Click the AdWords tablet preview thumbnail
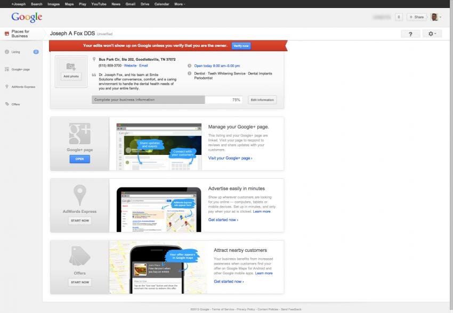Screen dimensions: 453x313 [x=159, y=210]
